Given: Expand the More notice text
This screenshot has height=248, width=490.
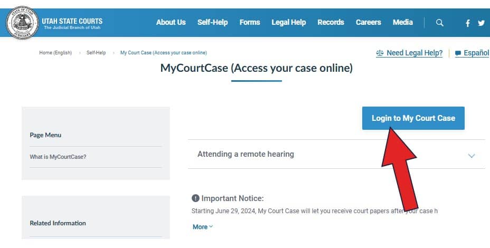Looking at the screenshot, I should [x=203, y=227].
